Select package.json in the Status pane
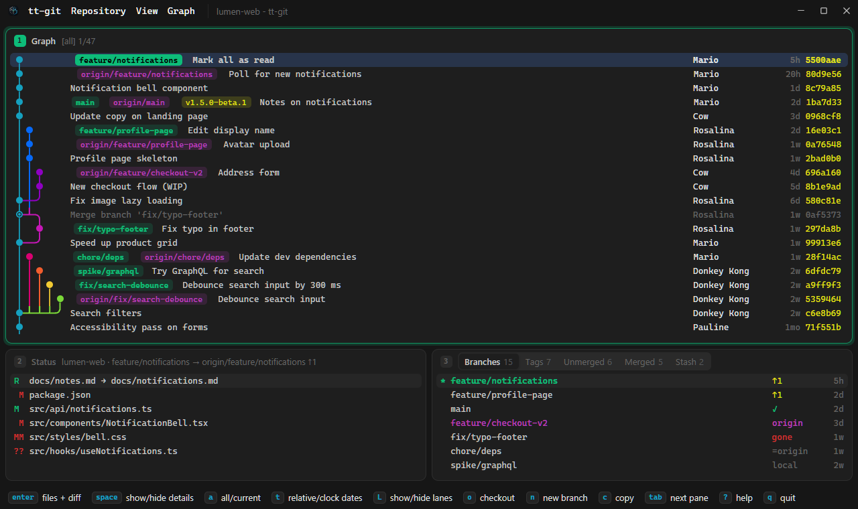This screenshot has height=509, width=858. pos(216,395)
